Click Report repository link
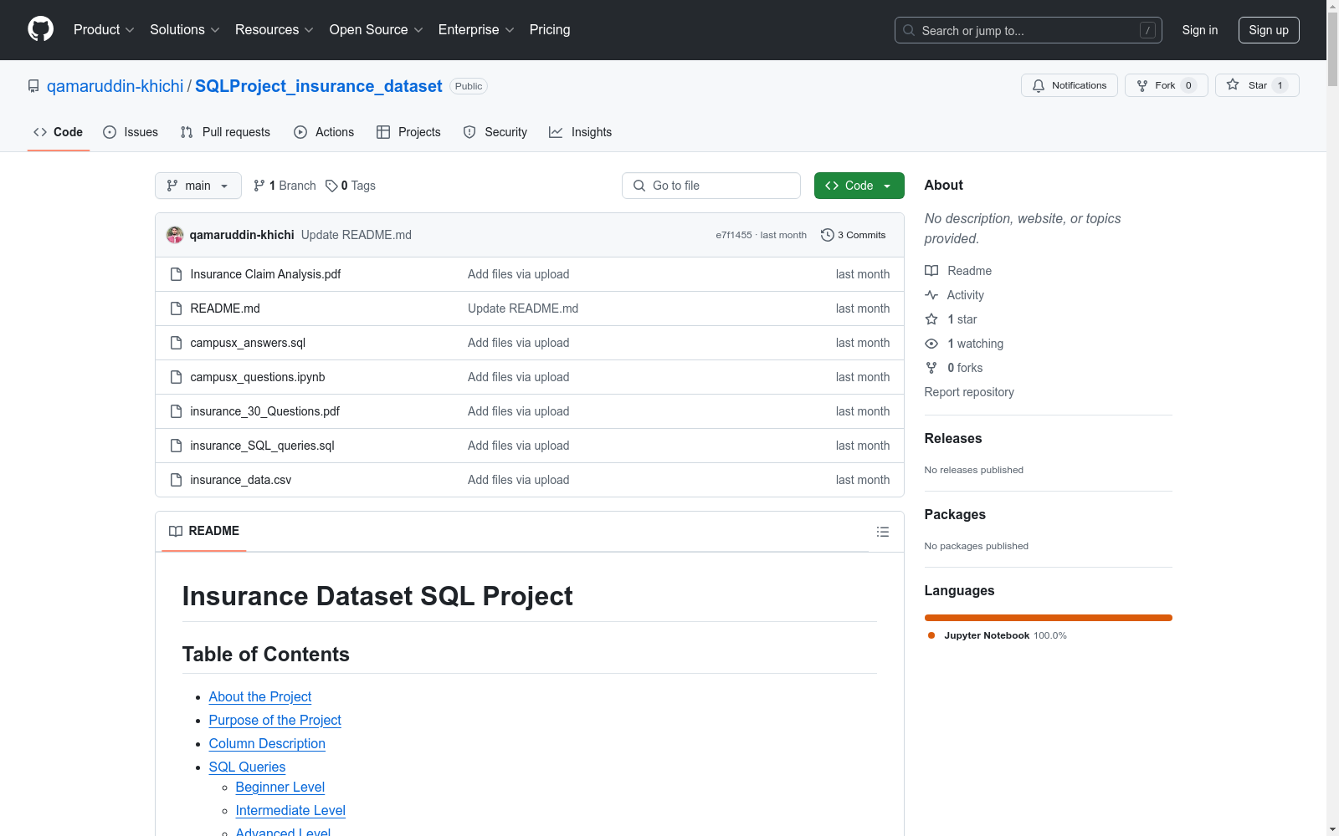Viewport: 1339px width, 836px height. tap(969, 392)
